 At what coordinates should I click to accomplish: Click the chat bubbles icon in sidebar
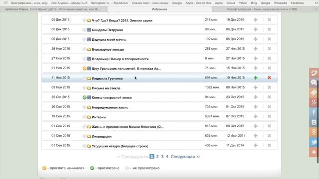(314, 83)
